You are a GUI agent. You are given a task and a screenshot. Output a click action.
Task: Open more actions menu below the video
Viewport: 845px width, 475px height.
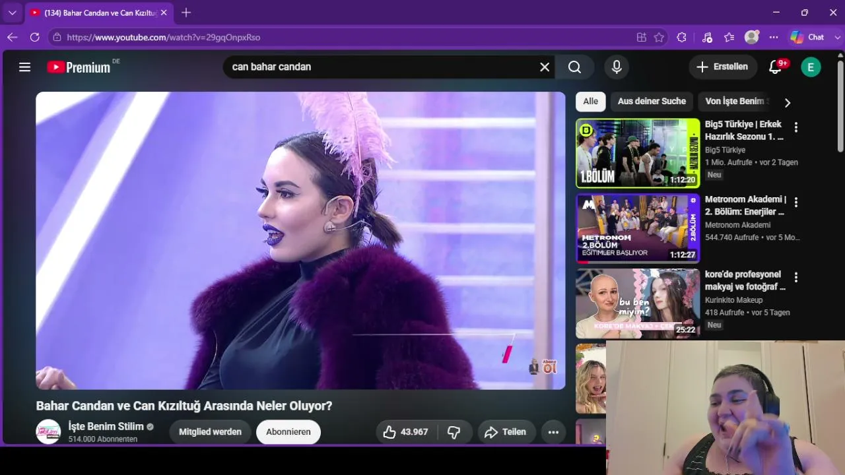553,432
